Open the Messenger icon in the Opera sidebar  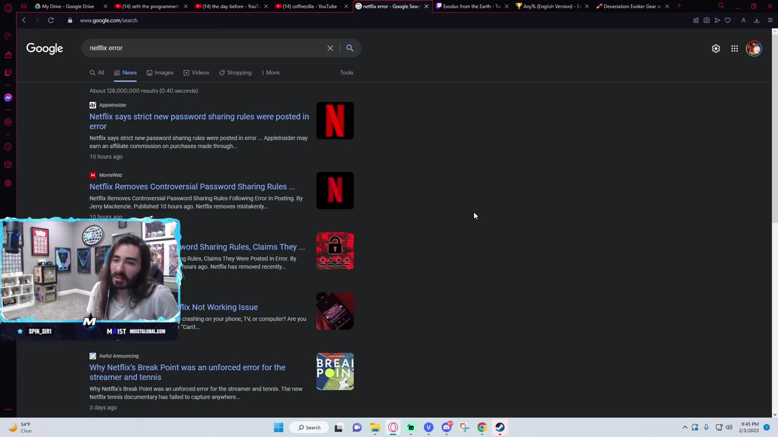[8, 97]
